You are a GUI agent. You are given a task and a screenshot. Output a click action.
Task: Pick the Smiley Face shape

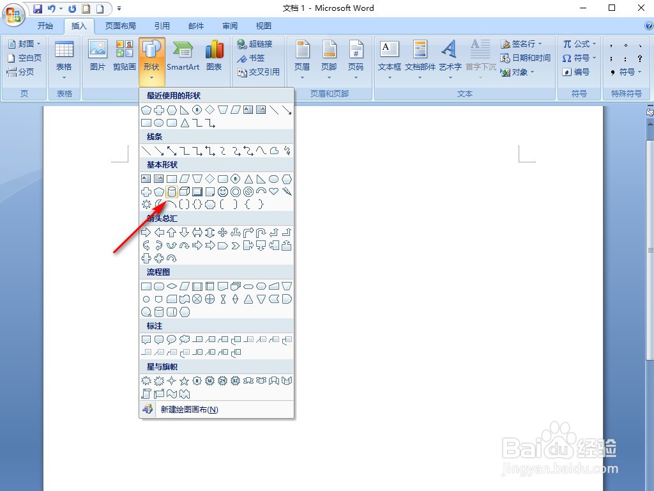(x=223, y=192)
